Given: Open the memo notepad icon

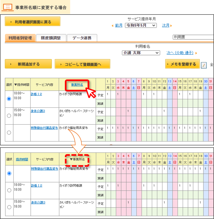Looking at the screenshot, I should (204, 65).
